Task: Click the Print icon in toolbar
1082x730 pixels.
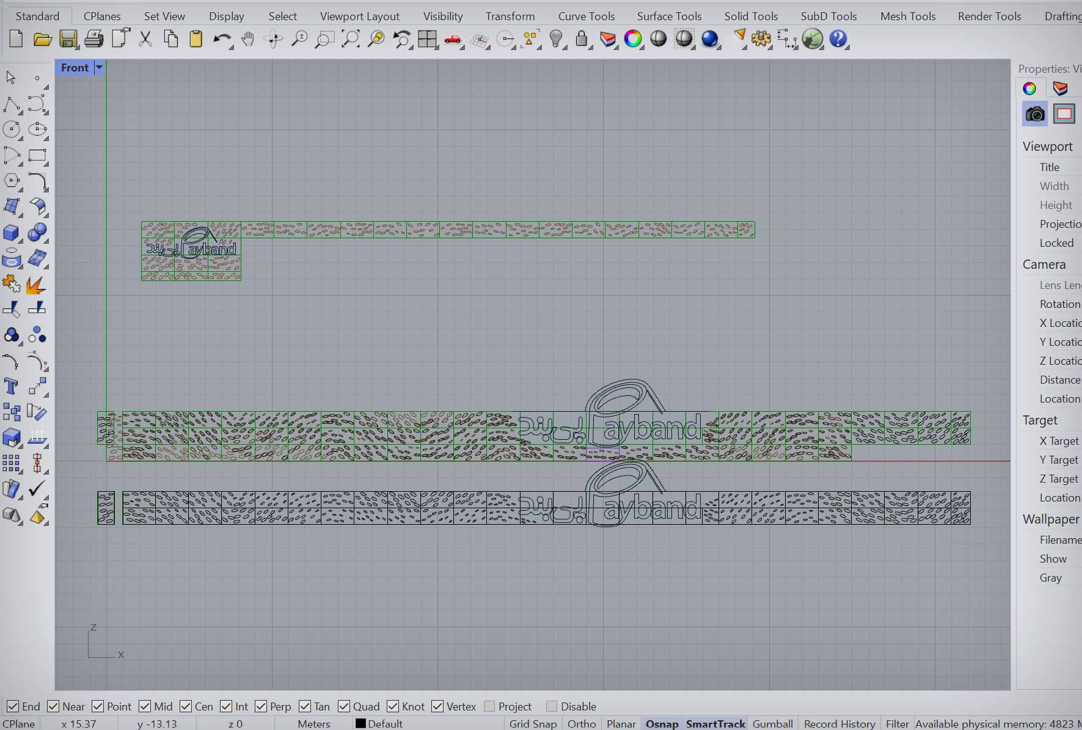Action: tap(93, 40)
